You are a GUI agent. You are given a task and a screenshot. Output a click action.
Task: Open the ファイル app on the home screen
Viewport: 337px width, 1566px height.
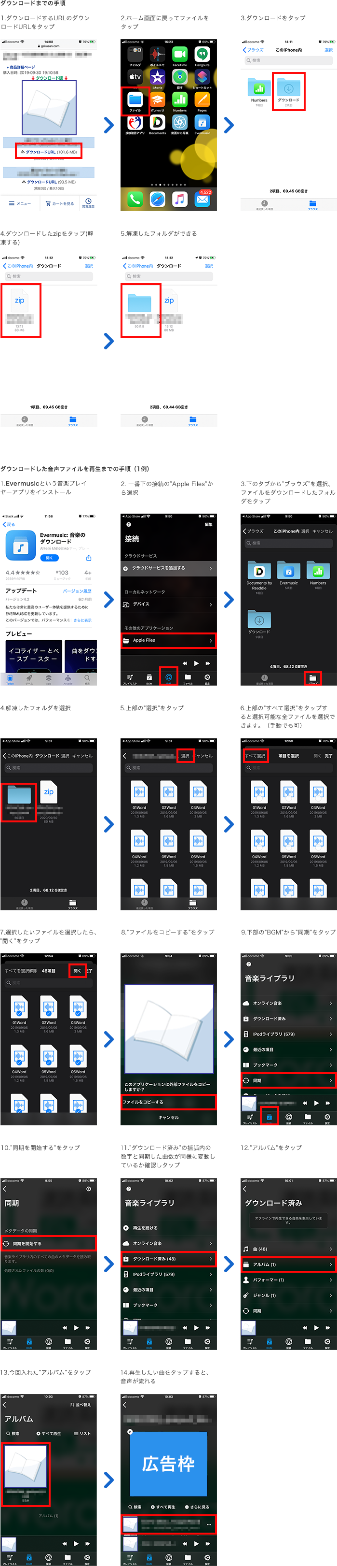click(x=135, y=100)
